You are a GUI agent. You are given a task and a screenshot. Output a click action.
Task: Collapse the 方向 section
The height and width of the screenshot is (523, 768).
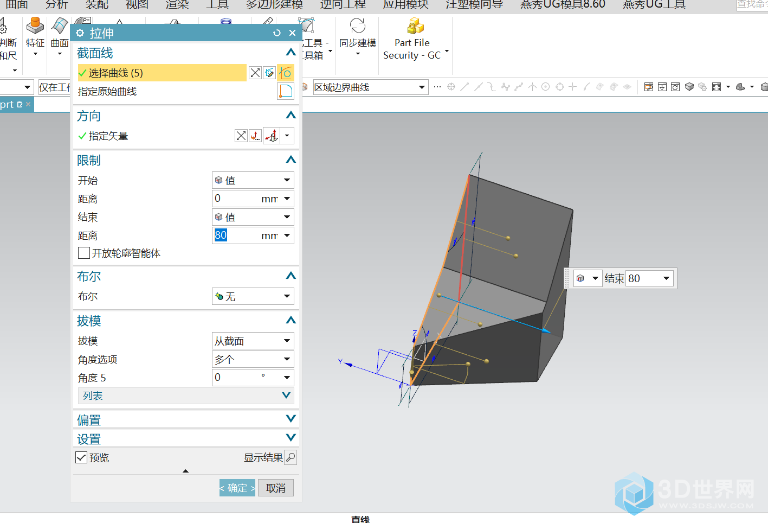click(291, 116)
